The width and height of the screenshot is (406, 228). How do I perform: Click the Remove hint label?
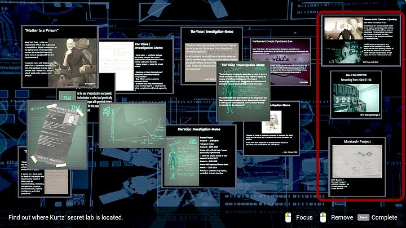coord(342,217)
